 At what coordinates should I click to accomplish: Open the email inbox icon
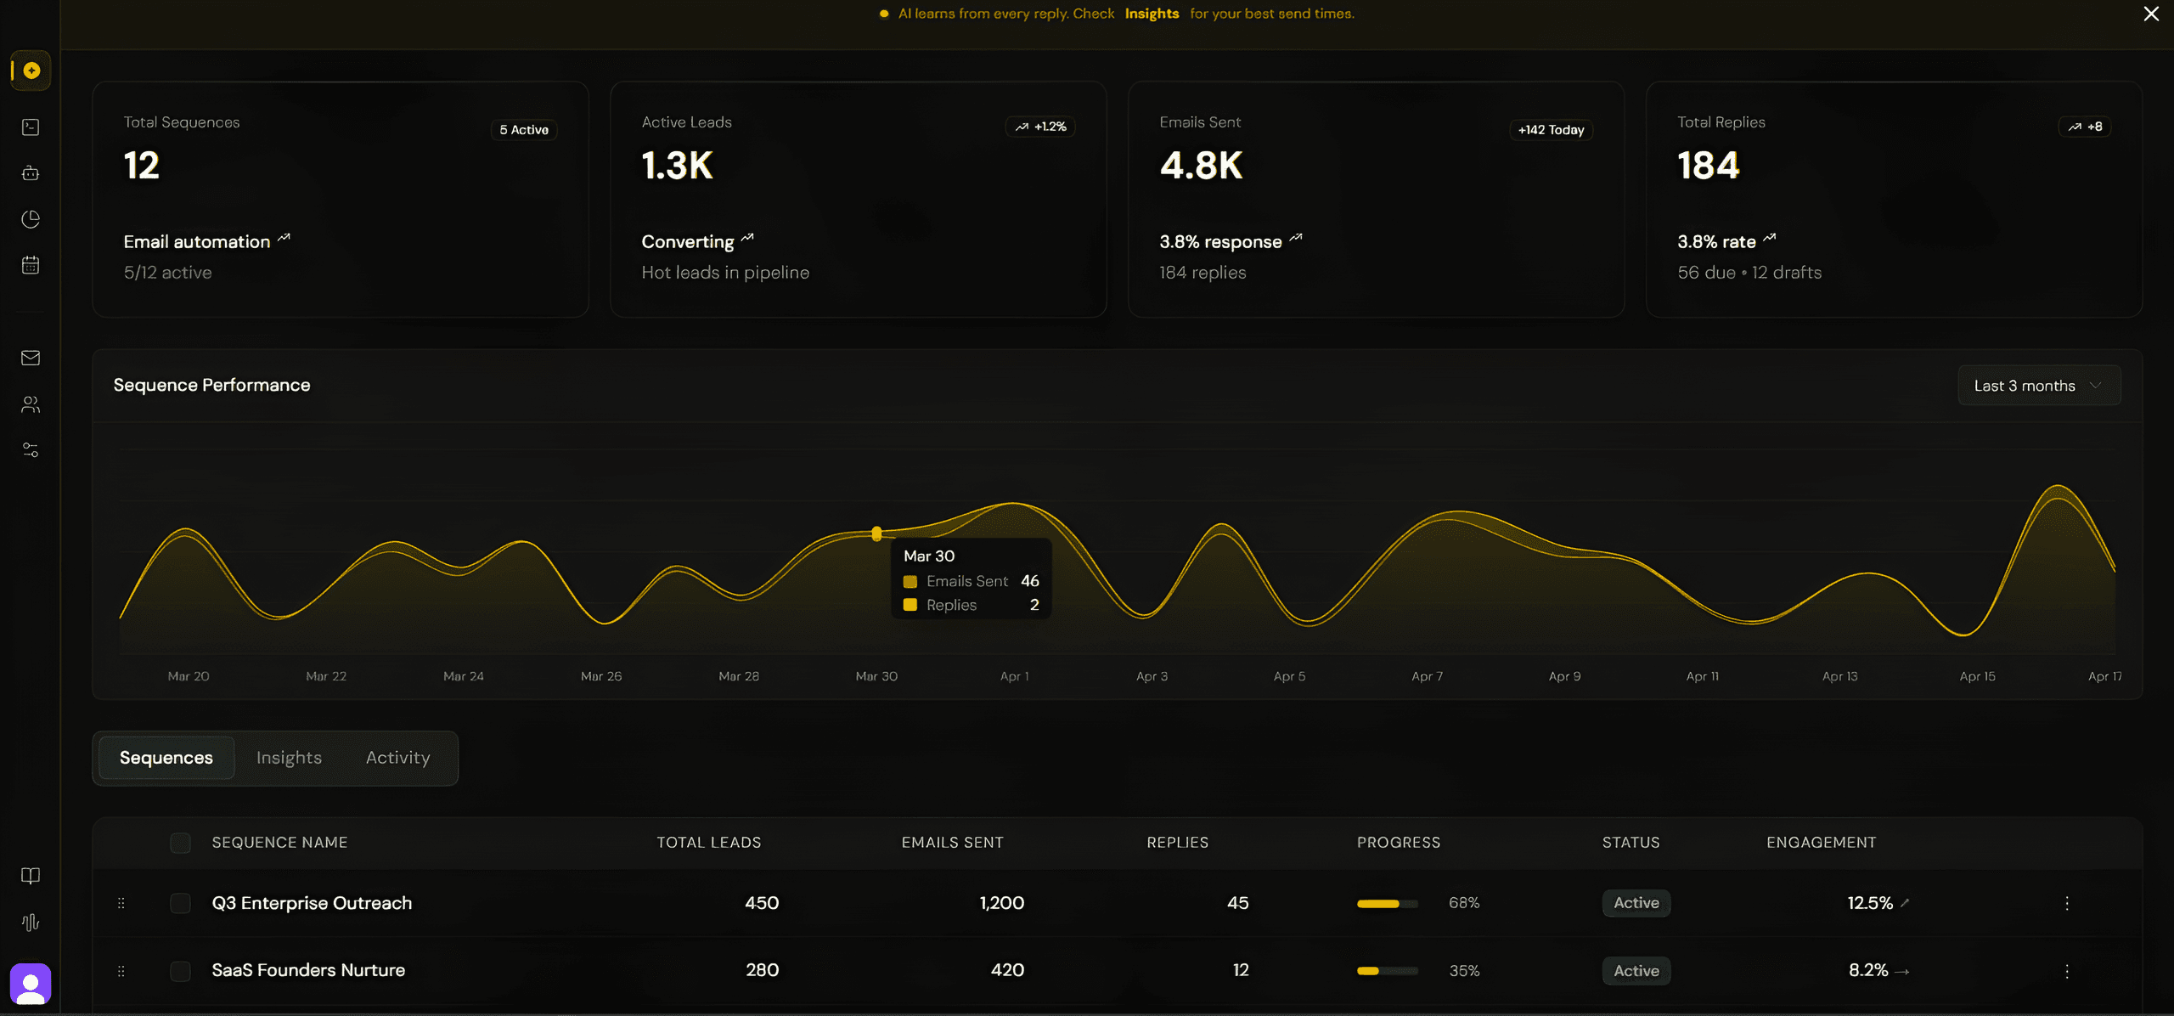[31, 358]
